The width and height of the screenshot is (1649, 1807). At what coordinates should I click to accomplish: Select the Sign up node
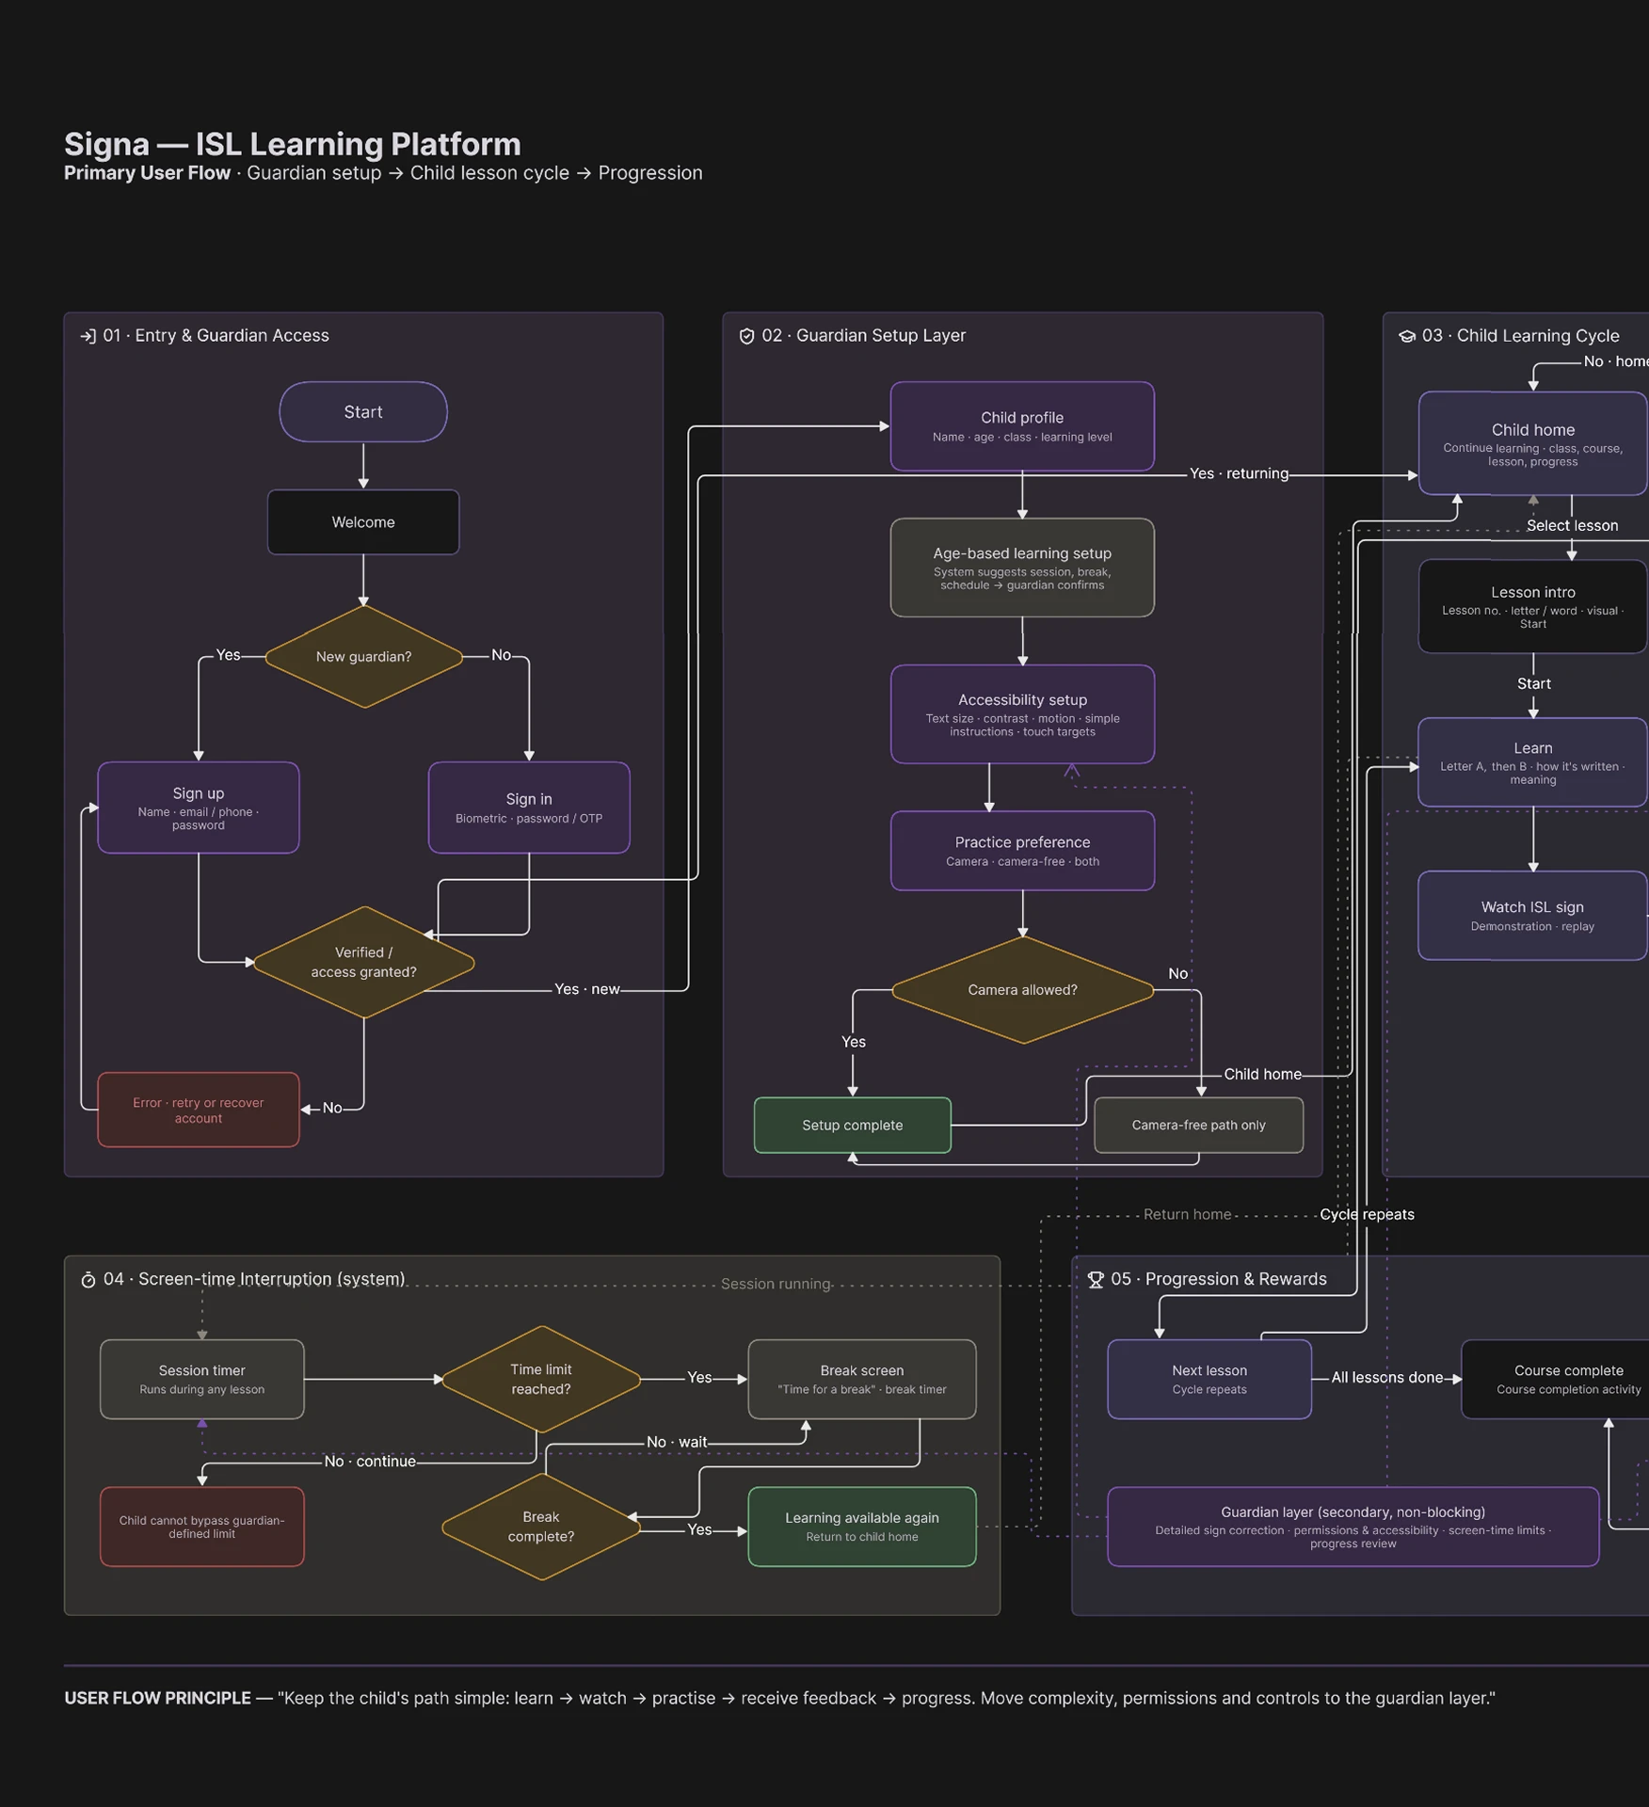pyautogui.click(x=199, y=808)
